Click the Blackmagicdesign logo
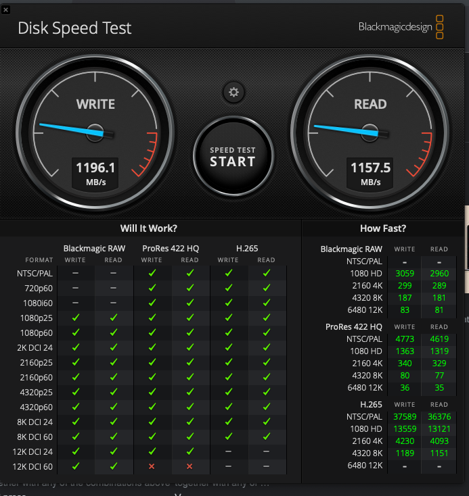469x496 pixels. 401,27
